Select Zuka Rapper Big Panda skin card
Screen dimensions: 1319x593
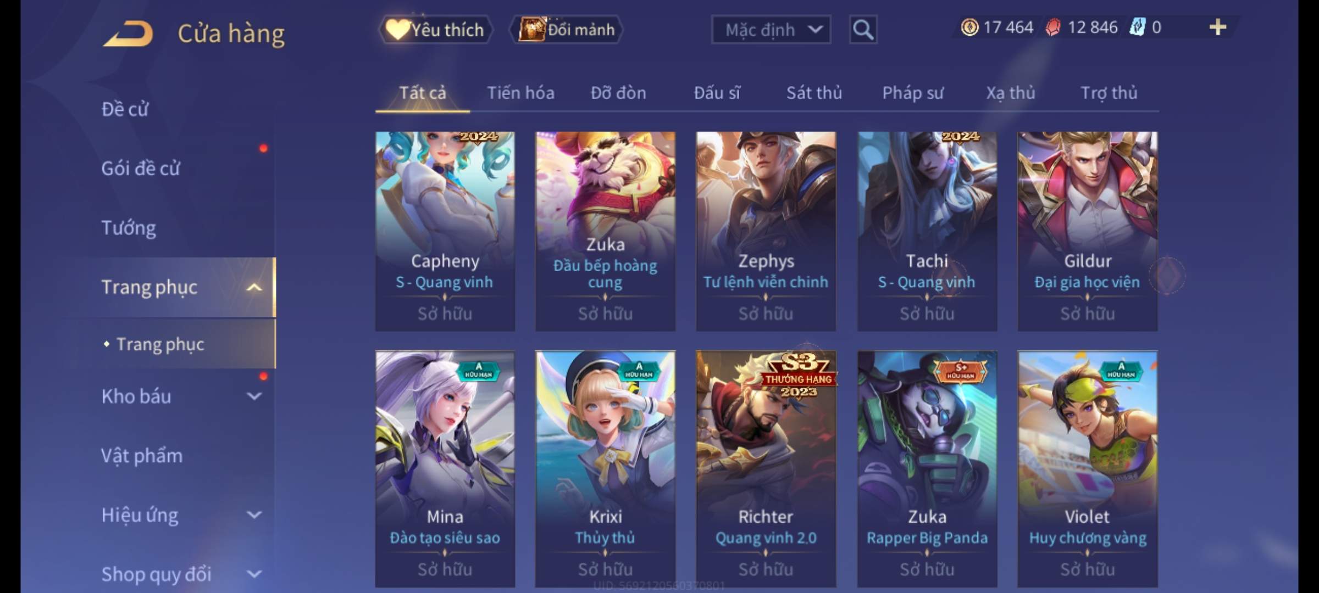click(927, 469)
